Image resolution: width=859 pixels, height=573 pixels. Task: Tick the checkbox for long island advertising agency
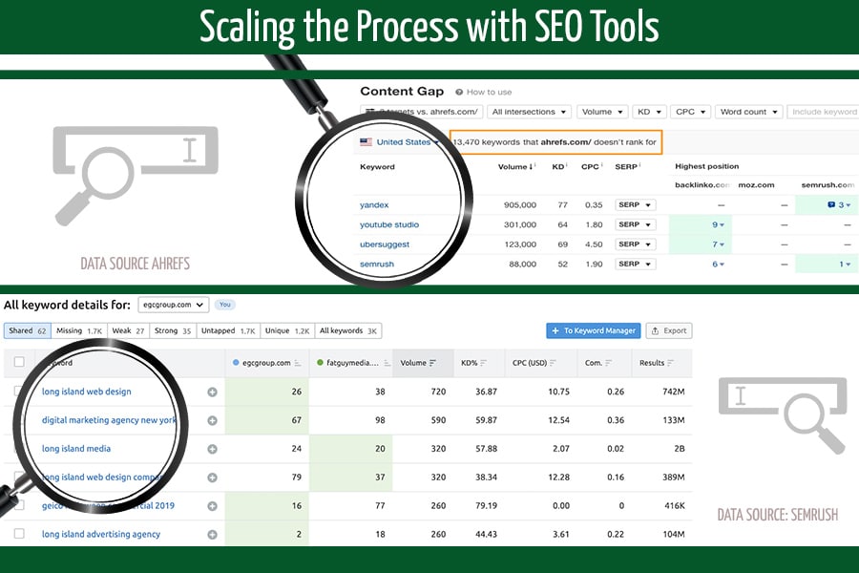click(x=19, y=534)
